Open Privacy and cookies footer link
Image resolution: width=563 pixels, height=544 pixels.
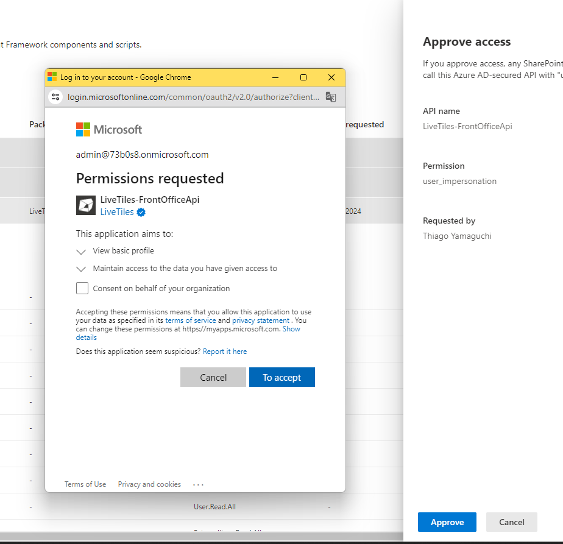[149, 484]
